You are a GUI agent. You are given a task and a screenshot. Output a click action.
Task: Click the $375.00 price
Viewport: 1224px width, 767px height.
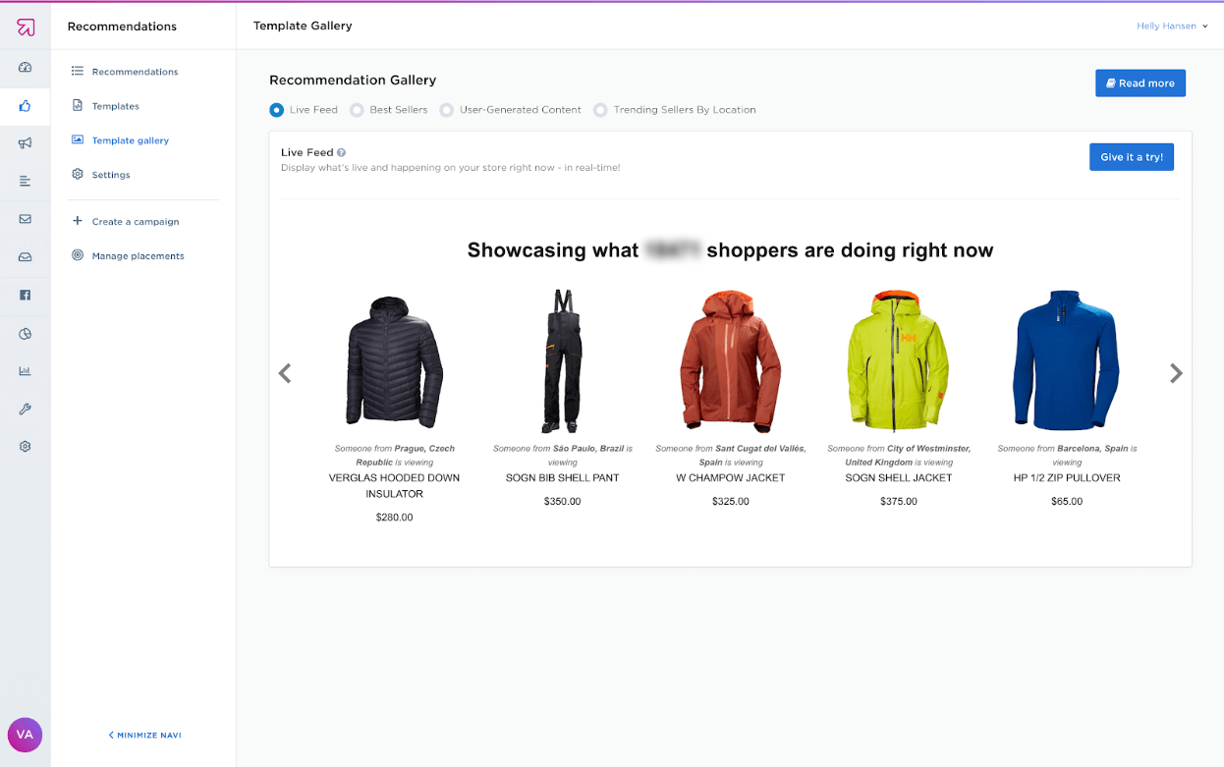[x=899, y=502]
